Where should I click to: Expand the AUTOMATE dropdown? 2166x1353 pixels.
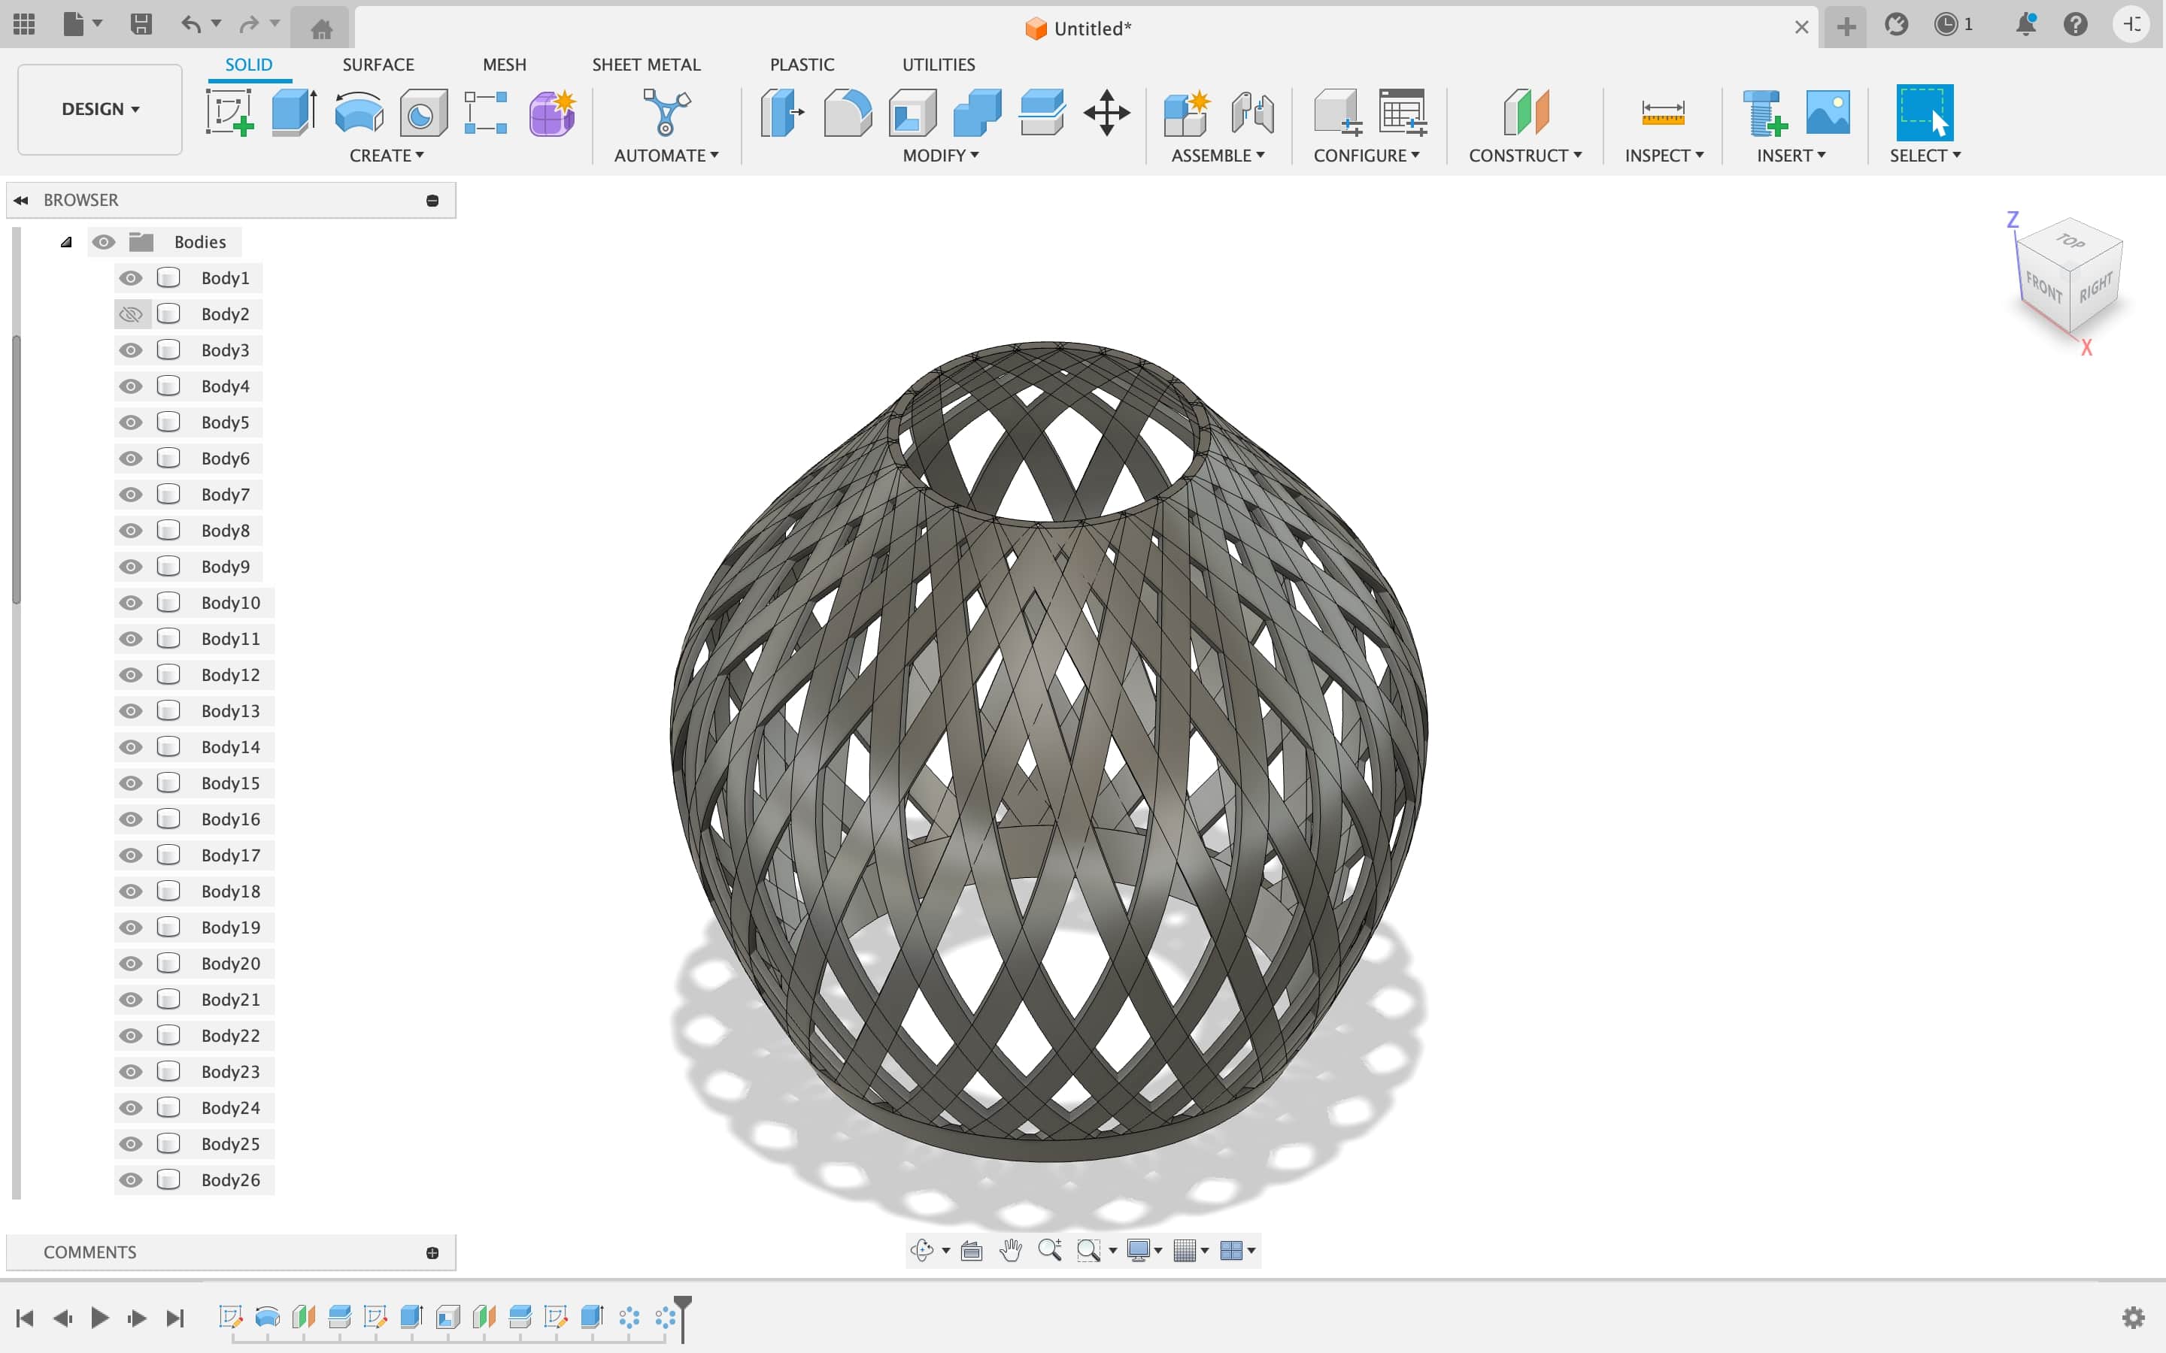point(666,156)
